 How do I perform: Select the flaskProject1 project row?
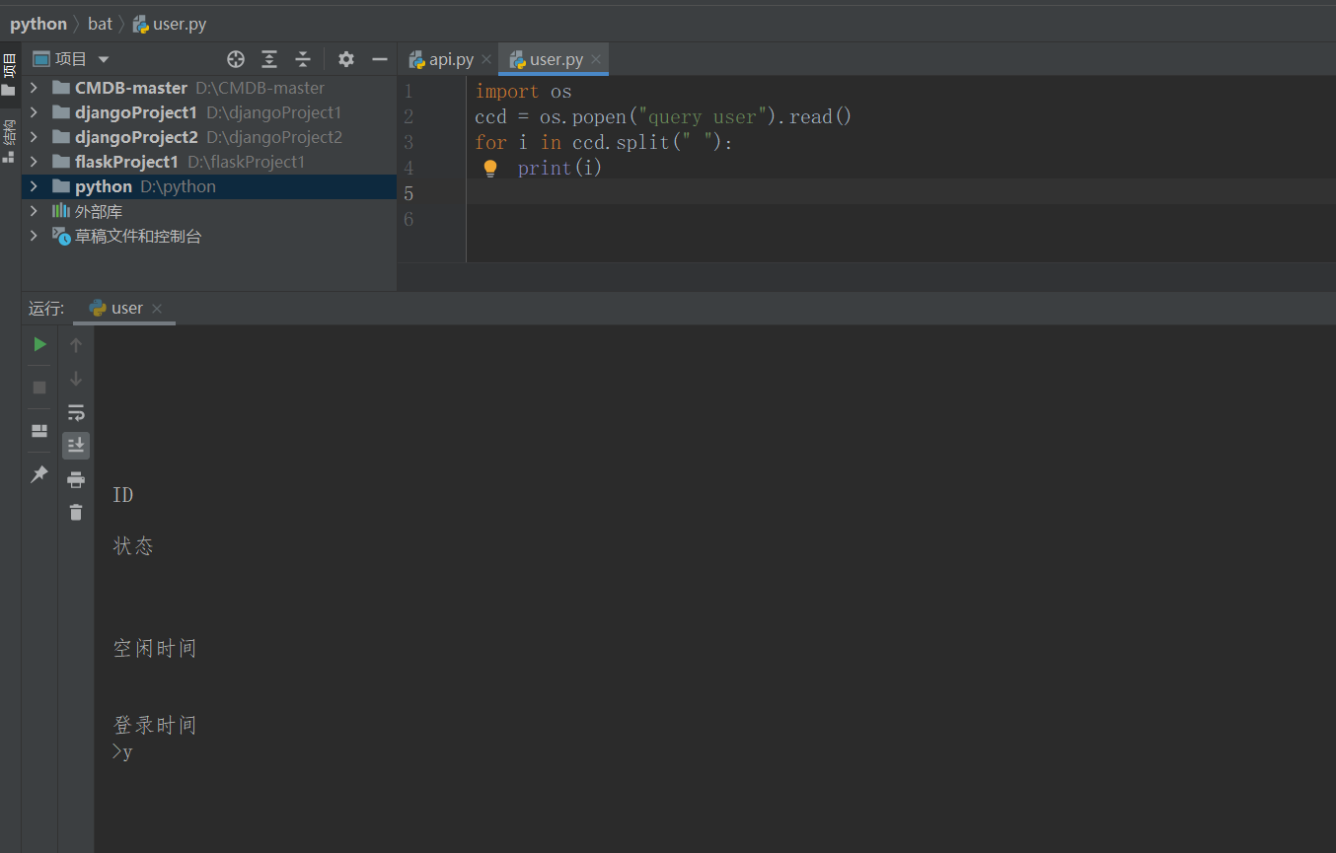tap(209, 162)
